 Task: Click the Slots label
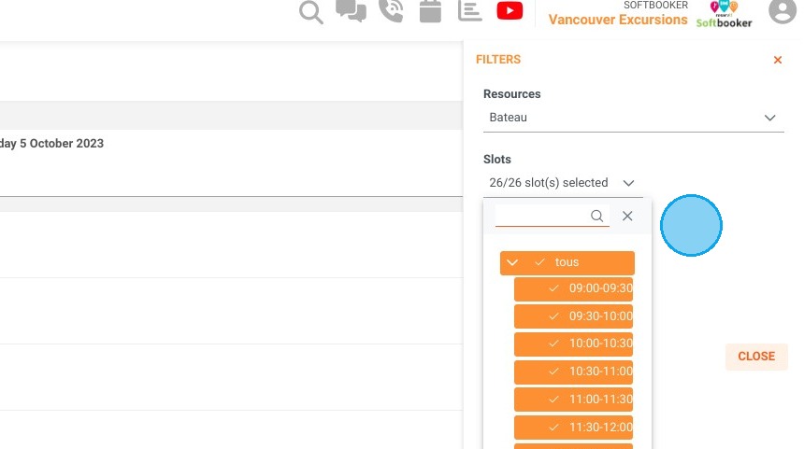tap(496, 160)
